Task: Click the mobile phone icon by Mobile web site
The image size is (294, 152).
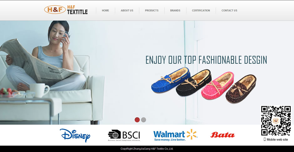Action: coord(265,139)
